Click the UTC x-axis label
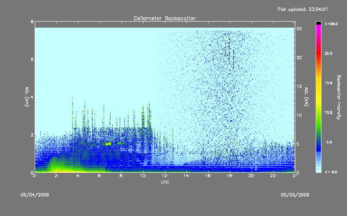347x216 pixels. point(165,182)
